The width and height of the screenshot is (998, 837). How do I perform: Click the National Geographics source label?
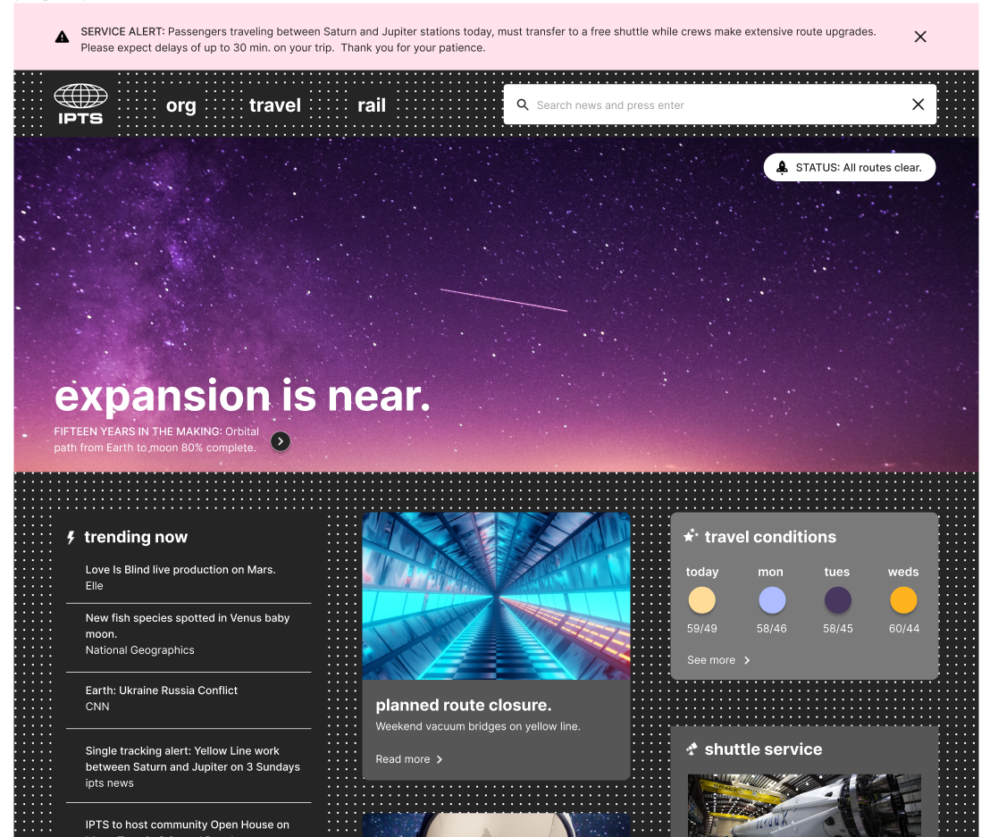click(140, 650)
